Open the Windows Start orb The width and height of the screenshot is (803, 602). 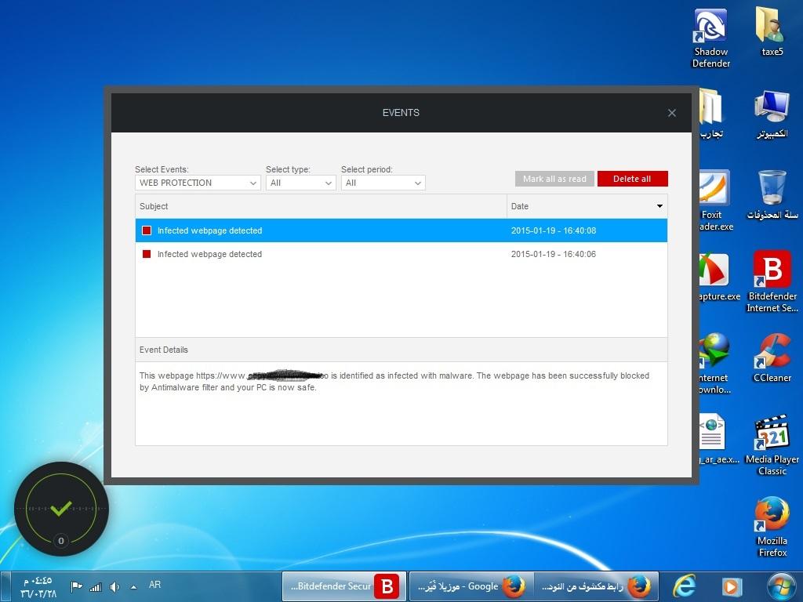click(782, 586)
